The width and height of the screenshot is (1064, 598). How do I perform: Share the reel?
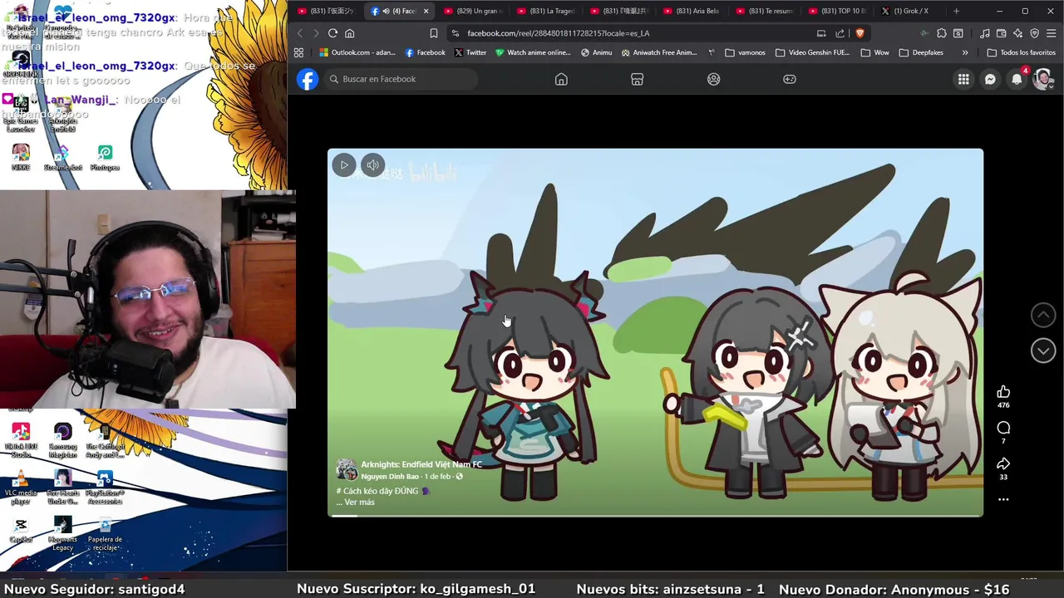(x=1003, y=463)
